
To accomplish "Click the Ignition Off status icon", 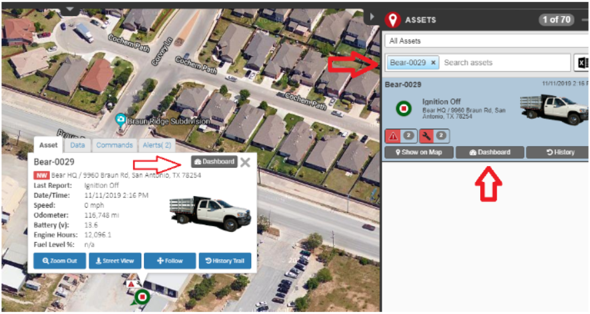I will (404, 109).
